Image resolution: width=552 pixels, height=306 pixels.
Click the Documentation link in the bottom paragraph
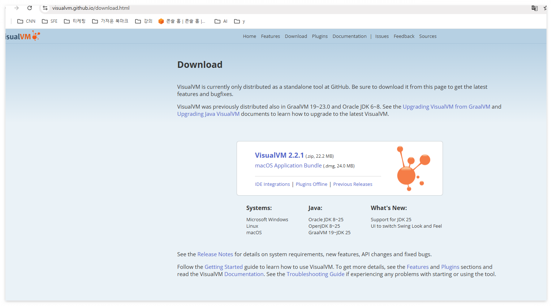244,274
